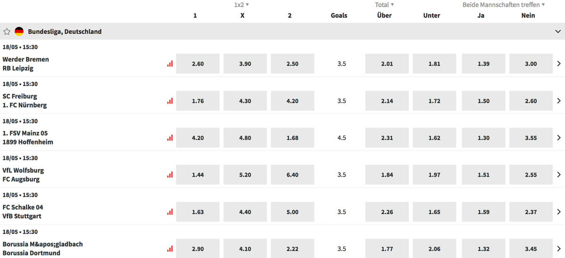
Task: Select Nein odds 3.45 for Dortmund match
Action: coord(531,249)
